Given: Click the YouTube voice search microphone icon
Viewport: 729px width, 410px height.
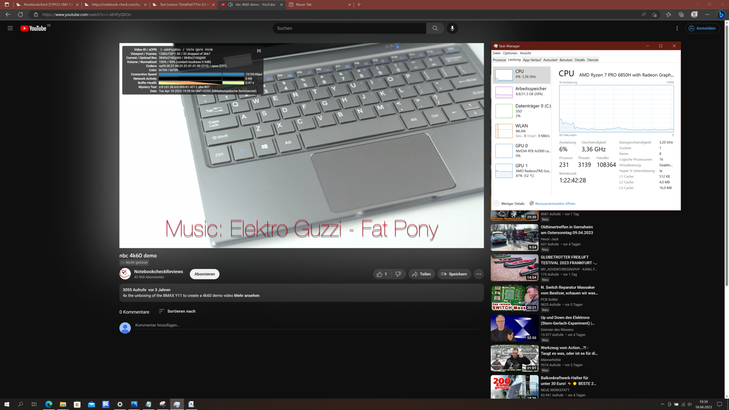Looking at the screenshot, I should click(x=452, y=28).
